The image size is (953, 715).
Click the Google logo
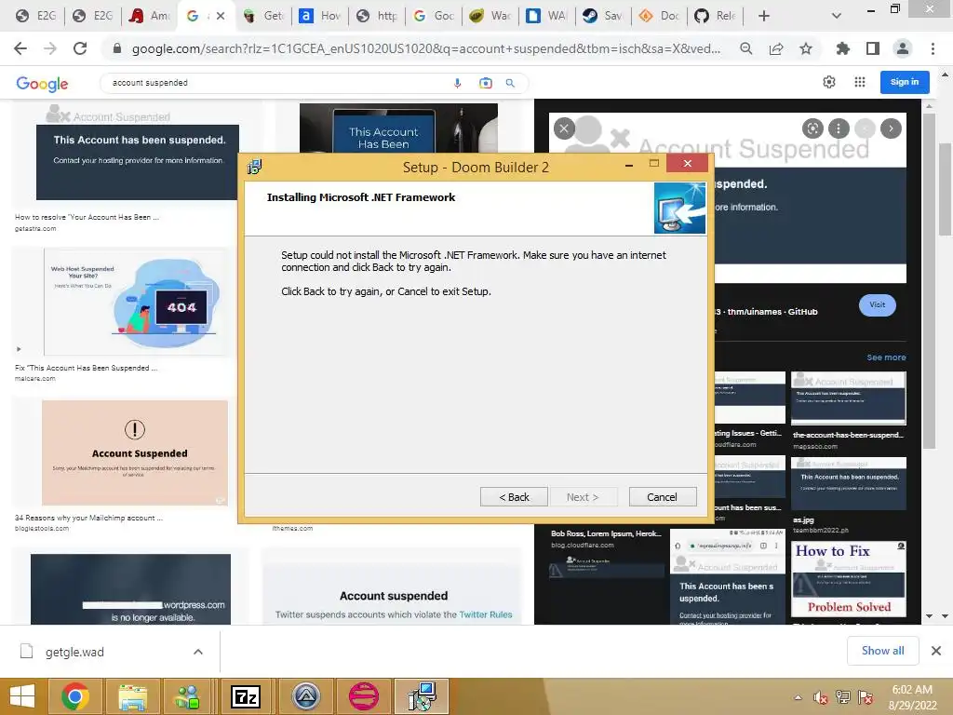42,83
